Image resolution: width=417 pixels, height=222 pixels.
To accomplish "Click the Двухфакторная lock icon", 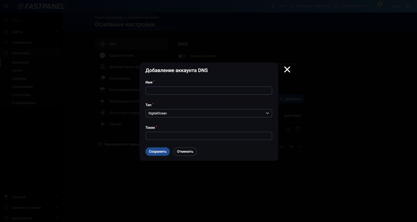I will (x=102, y=66).
